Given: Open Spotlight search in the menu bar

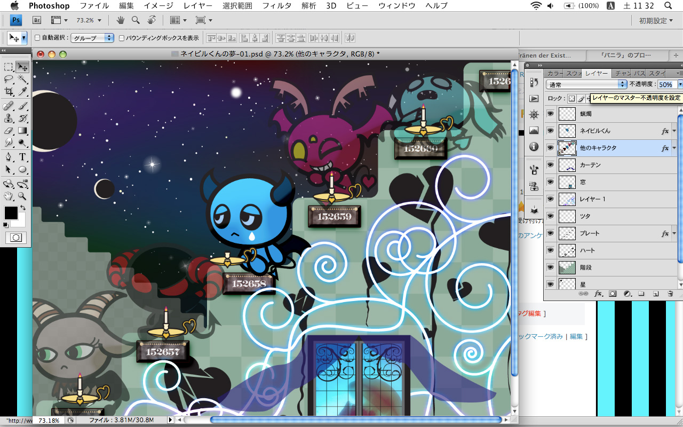Looking at the screenshot, I should (x=668, y=6).
